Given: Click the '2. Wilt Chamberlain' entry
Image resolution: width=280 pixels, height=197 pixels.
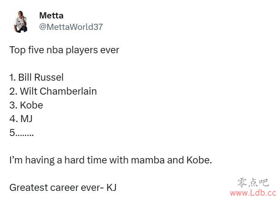Looking at the screenshot, I should (x=53, y=91).
